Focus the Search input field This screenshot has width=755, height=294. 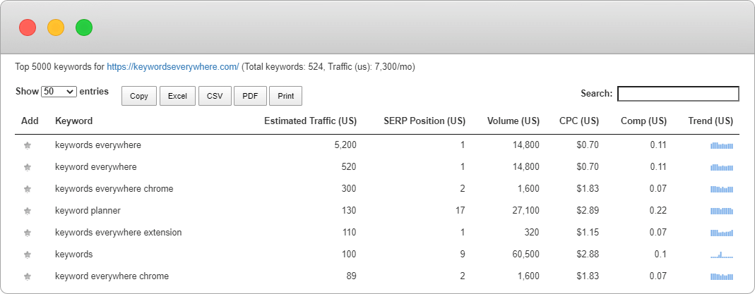tap(678, 94)
